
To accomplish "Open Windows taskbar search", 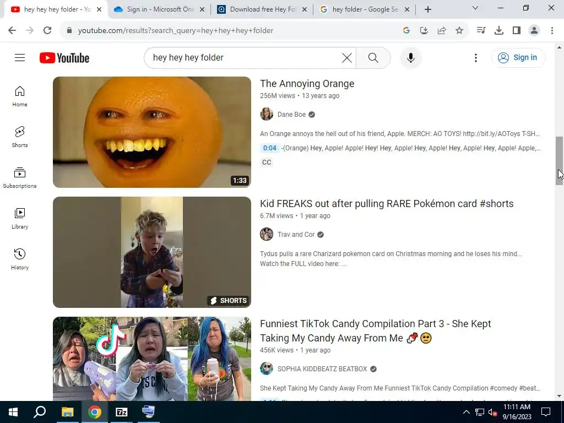I will 40,412.
